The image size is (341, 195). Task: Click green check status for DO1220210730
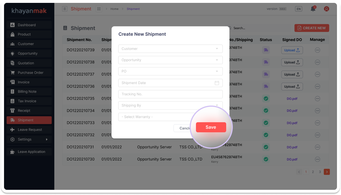point(266,159)
